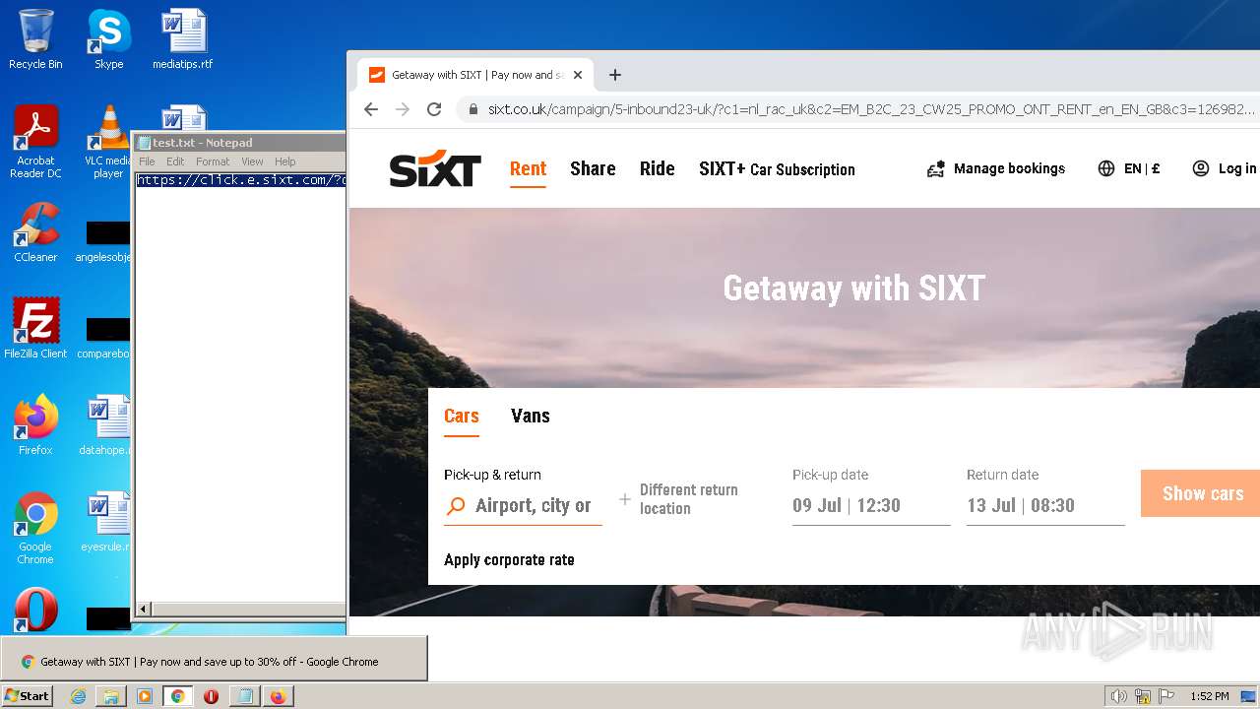The image size is (1260, 709).
Task: Open Notepad Help menu
Action: [x=284, y=161]
